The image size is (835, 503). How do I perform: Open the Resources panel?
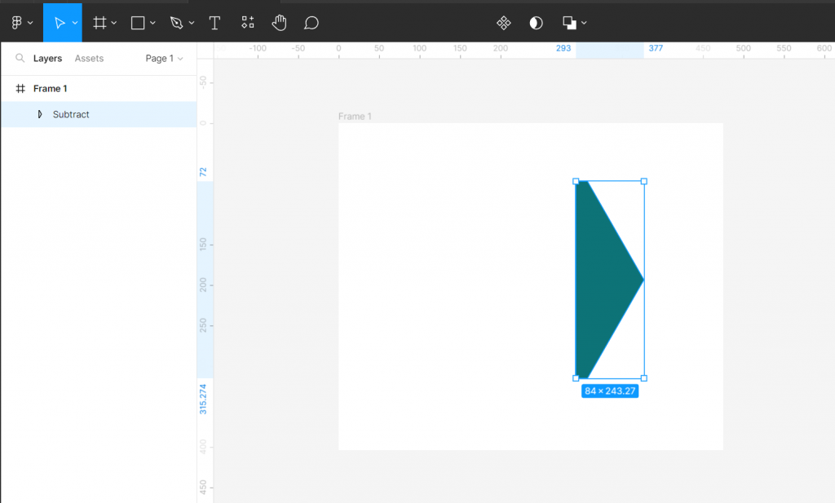[247, 22]
